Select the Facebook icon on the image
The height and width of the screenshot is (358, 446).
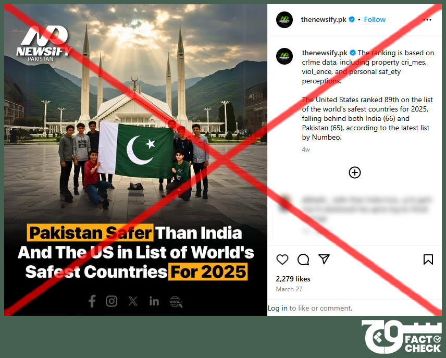92,301
